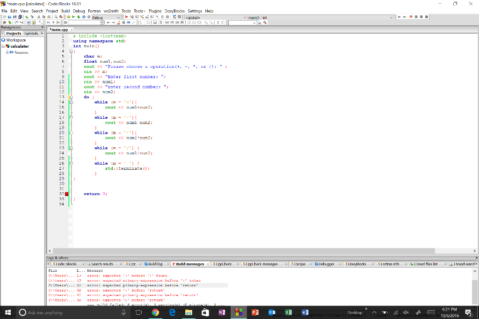The width and height of the screenshot is (479, 319).
Task: Click the Rebuild icon
Action: click(84, 17)
